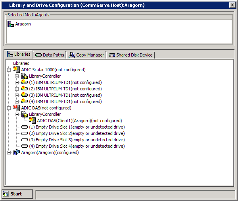The height and width of the screenshot is (201, 238).
Task: Click drive icon for (3) IBM ULTRIUM-TD1
Action: [x=25, y=95]
